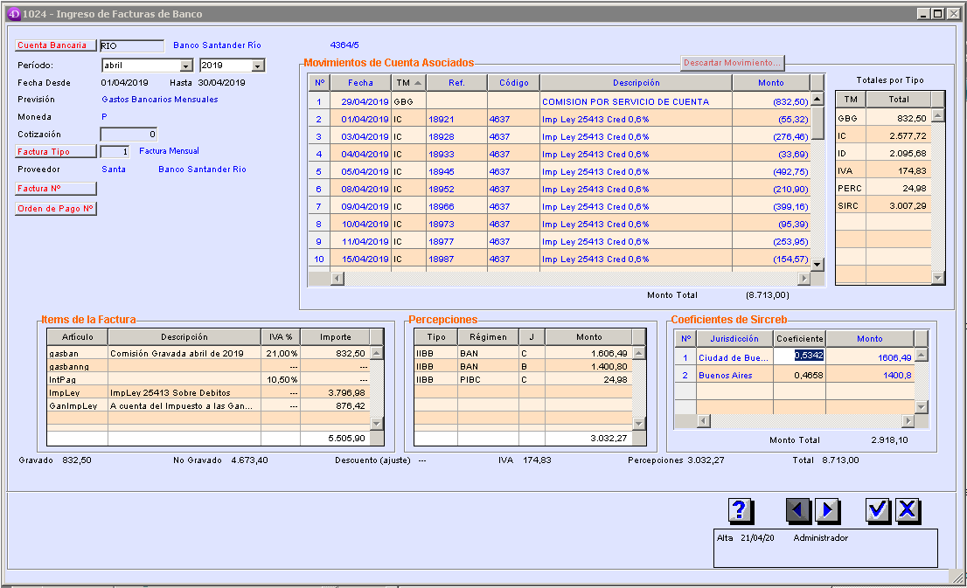This screenshot has height=588, width=967.
Task: Click the Cotización input field
Action: click(x=129, y=135)
